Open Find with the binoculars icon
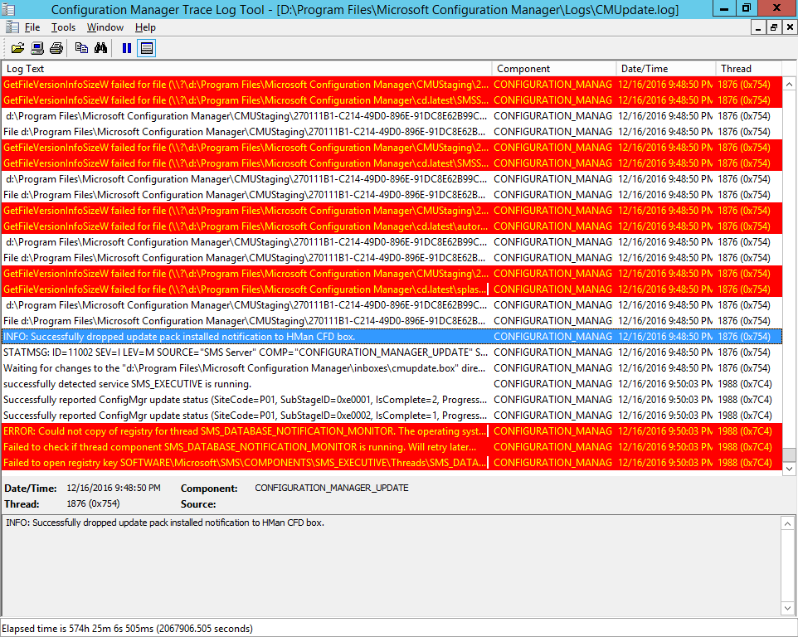The width and height of the screenshot is (798, 637). tap(100, 48)
